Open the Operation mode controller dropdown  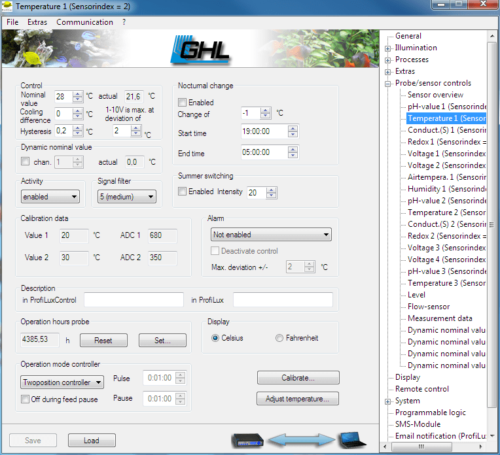62,382
